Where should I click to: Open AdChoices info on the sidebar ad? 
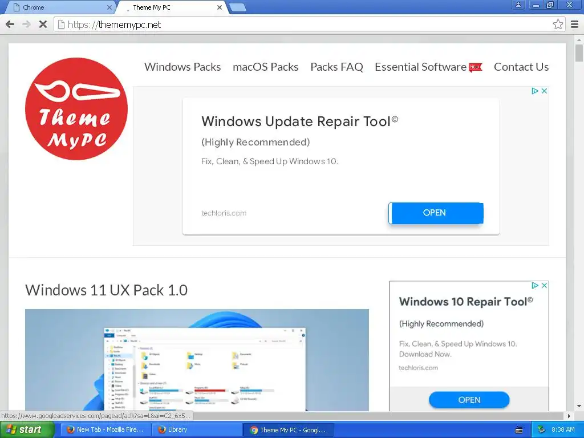click(535, 285)
